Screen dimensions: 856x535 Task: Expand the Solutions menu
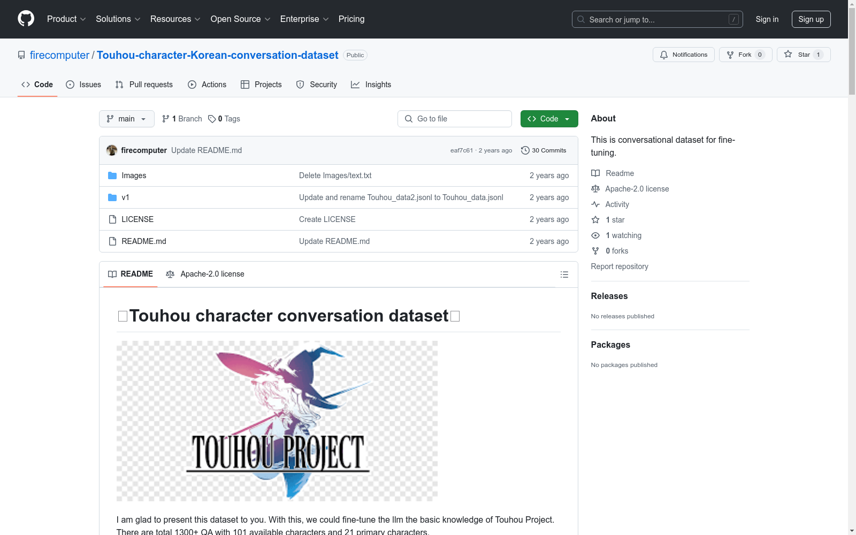118,19
